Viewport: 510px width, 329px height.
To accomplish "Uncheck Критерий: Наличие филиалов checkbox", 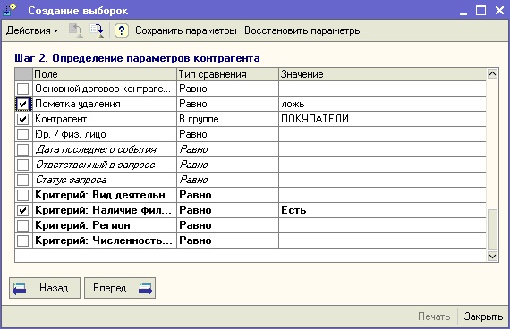I will (22, 210).
